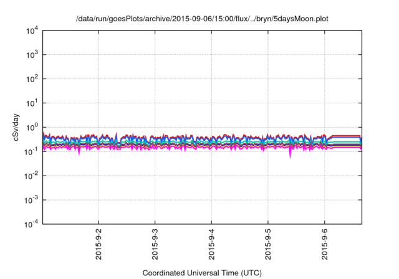Click the flat red line segment after 2015-9-6
399x279 pixels.
pyautogui.click(x=347, y=136)
